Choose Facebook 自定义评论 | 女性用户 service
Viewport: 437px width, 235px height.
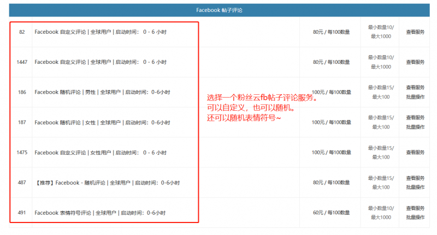click(x=101, y=153)
